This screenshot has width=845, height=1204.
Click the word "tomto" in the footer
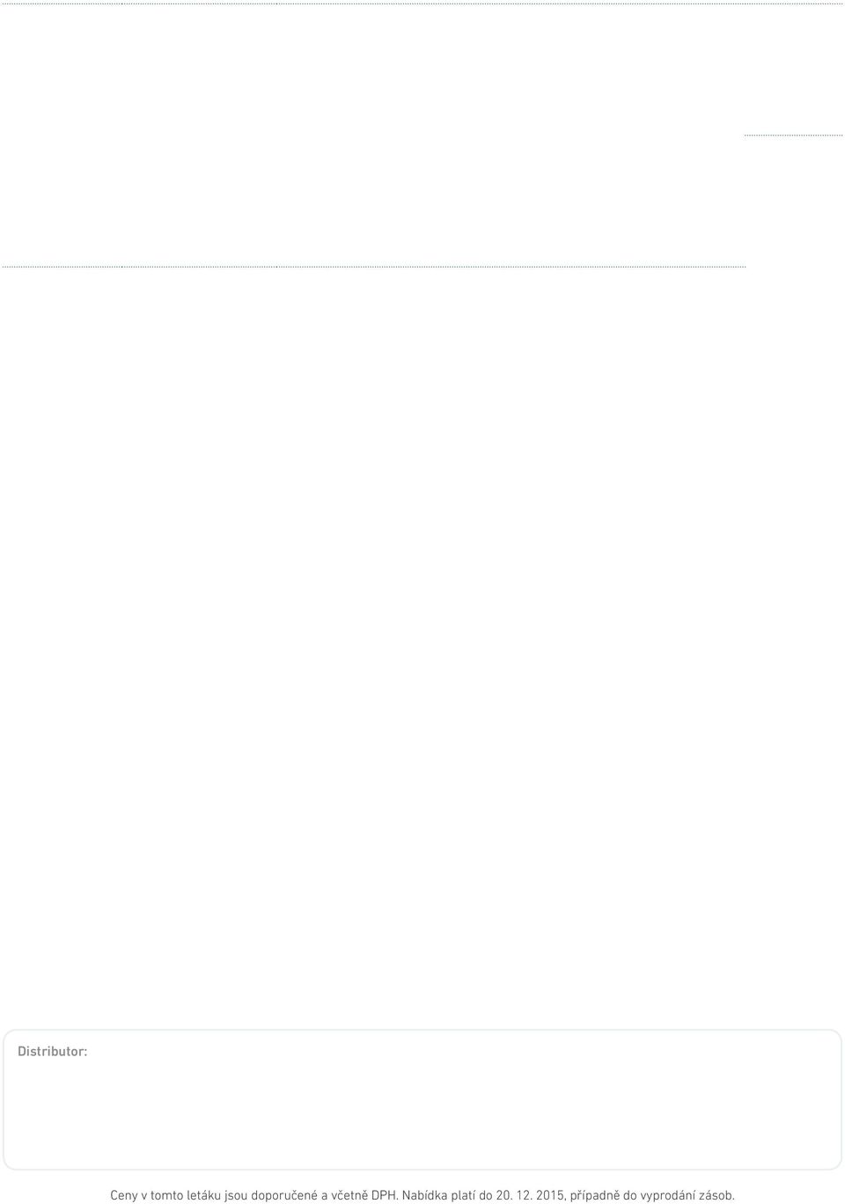pos(166,1195)
